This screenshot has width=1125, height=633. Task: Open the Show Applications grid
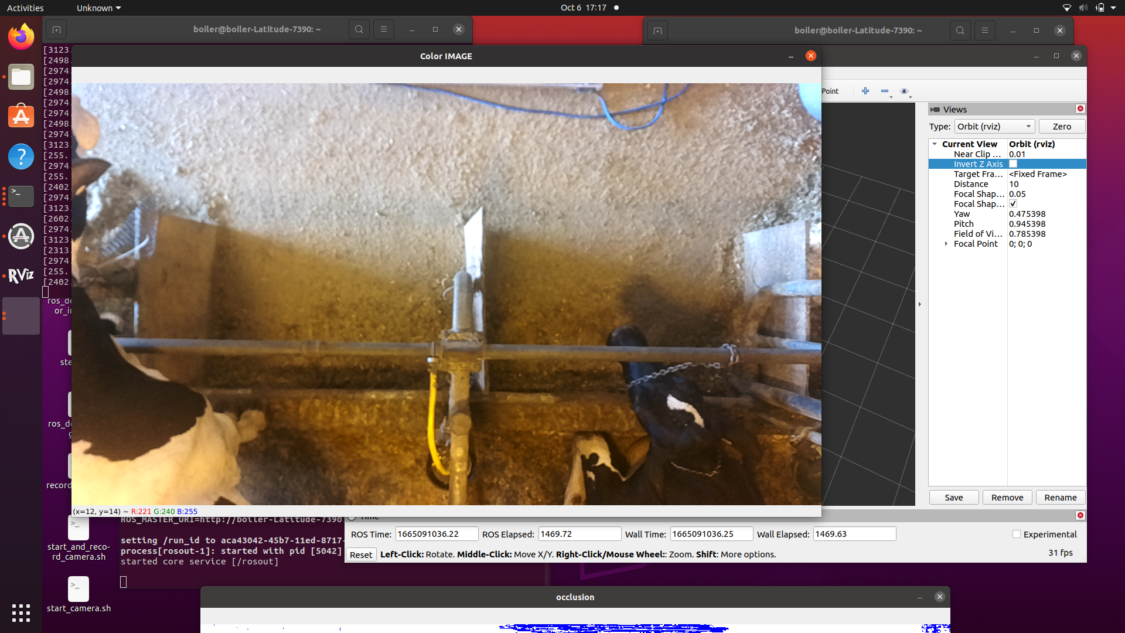click(21, 612)
